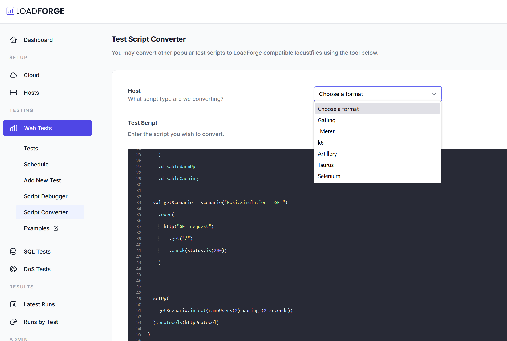Click the Latest Runs chart icon

tap(13, 304)
